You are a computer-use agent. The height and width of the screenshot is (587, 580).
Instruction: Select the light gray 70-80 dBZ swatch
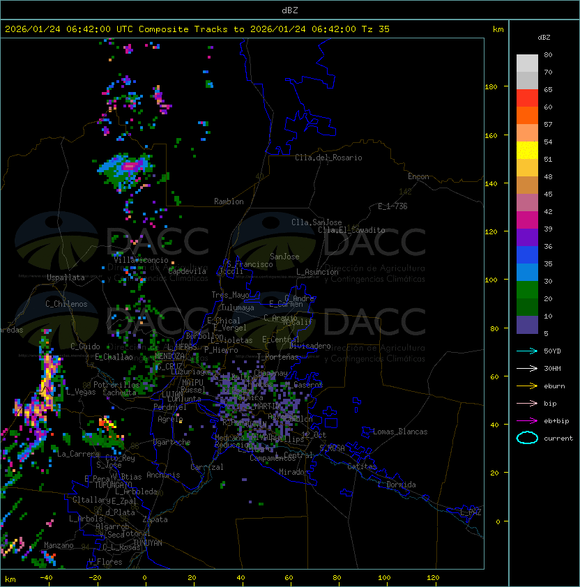click(x=527, y=63)
